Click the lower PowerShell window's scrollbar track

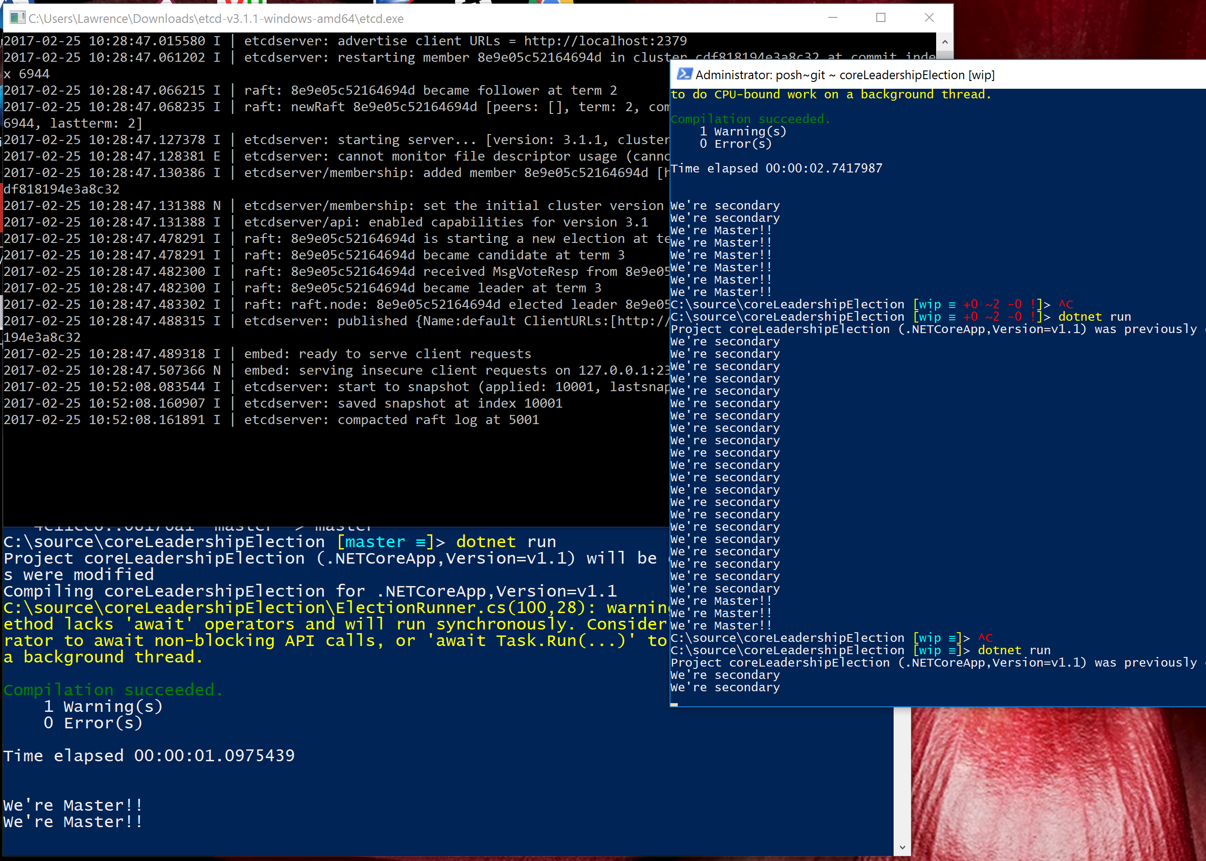point(902,774)
